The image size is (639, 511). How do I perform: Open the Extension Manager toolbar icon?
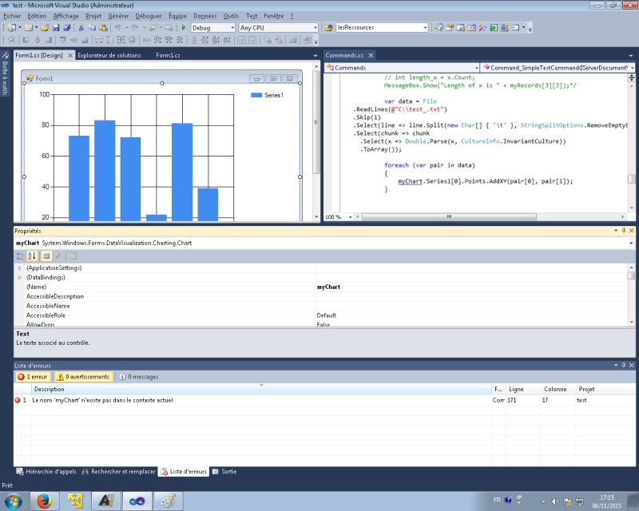505,27
